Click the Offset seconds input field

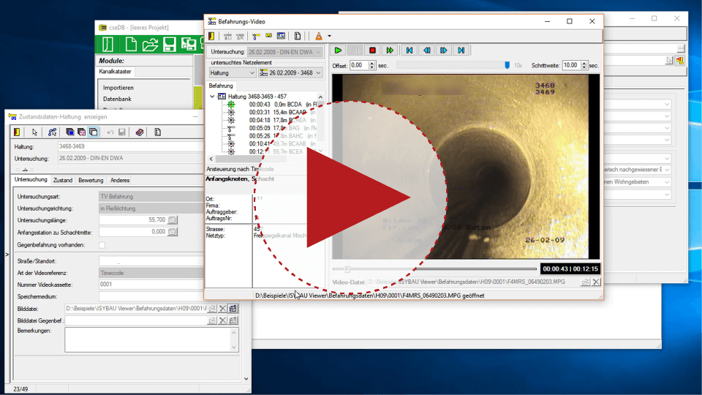click(x=358, y=65)
